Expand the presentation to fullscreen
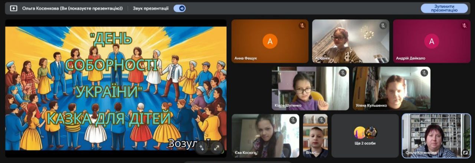 coord(216,147)
